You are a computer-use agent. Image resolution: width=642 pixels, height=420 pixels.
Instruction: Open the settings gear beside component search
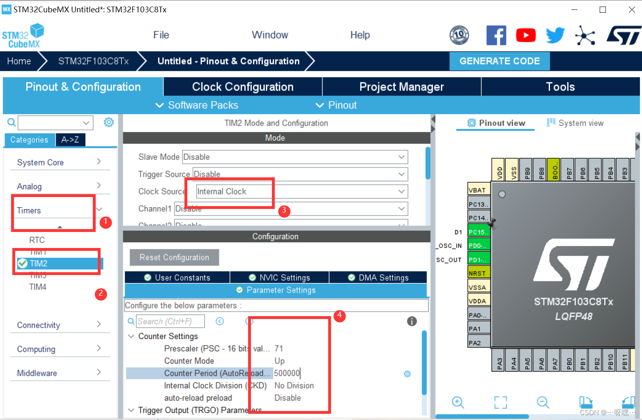pyautogui.click(x=108, y=122)
